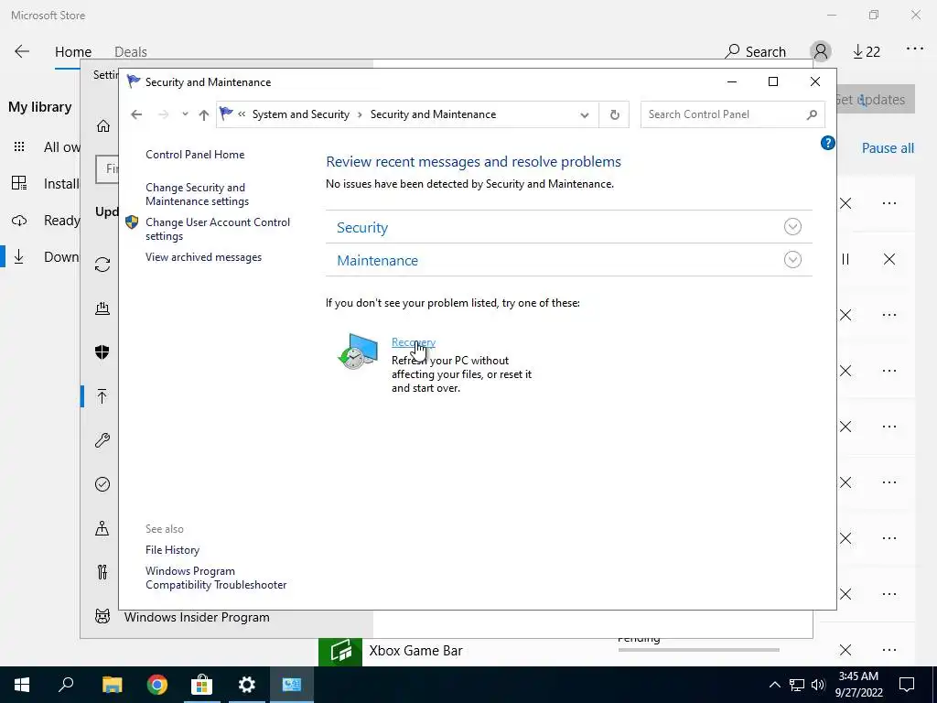Screen dimensions: 937x703
Task: Select Windows Update sync icon in Settings
Action: pos(102,265)
